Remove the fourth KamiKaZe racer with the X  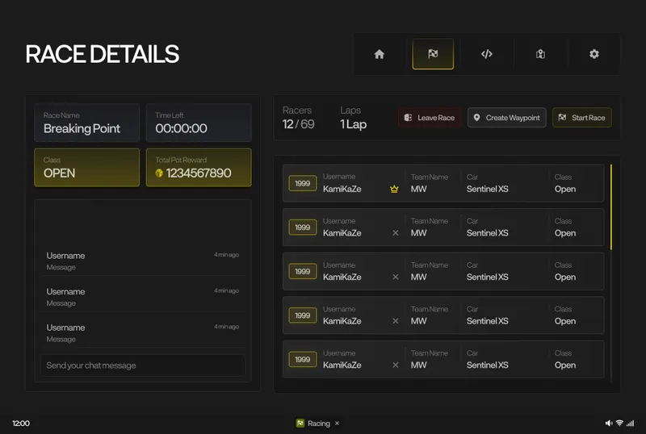click(x=396, y=321)
